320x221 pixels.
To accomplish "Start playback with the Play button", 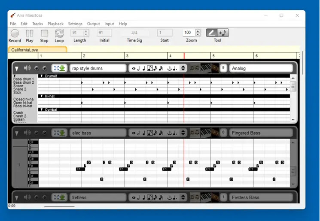I will click(x=29, y=33).
